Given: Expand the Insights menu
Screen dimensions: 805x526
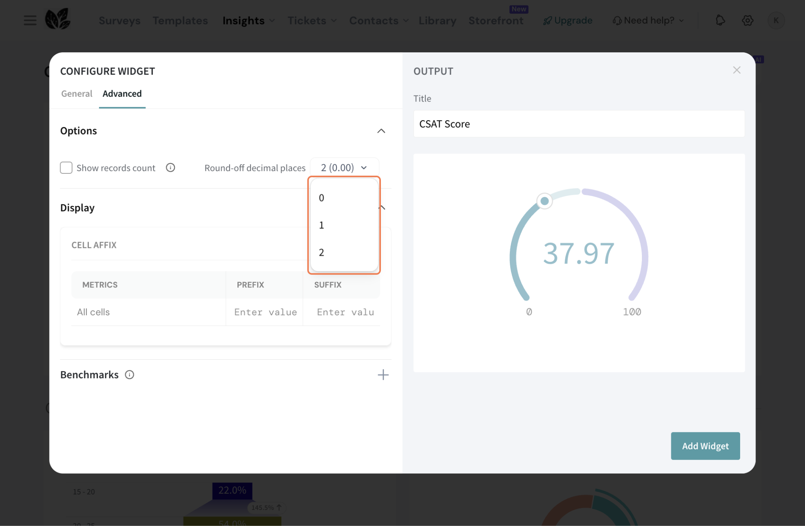Looking at the screenshot, I should [x=248, y=20].
